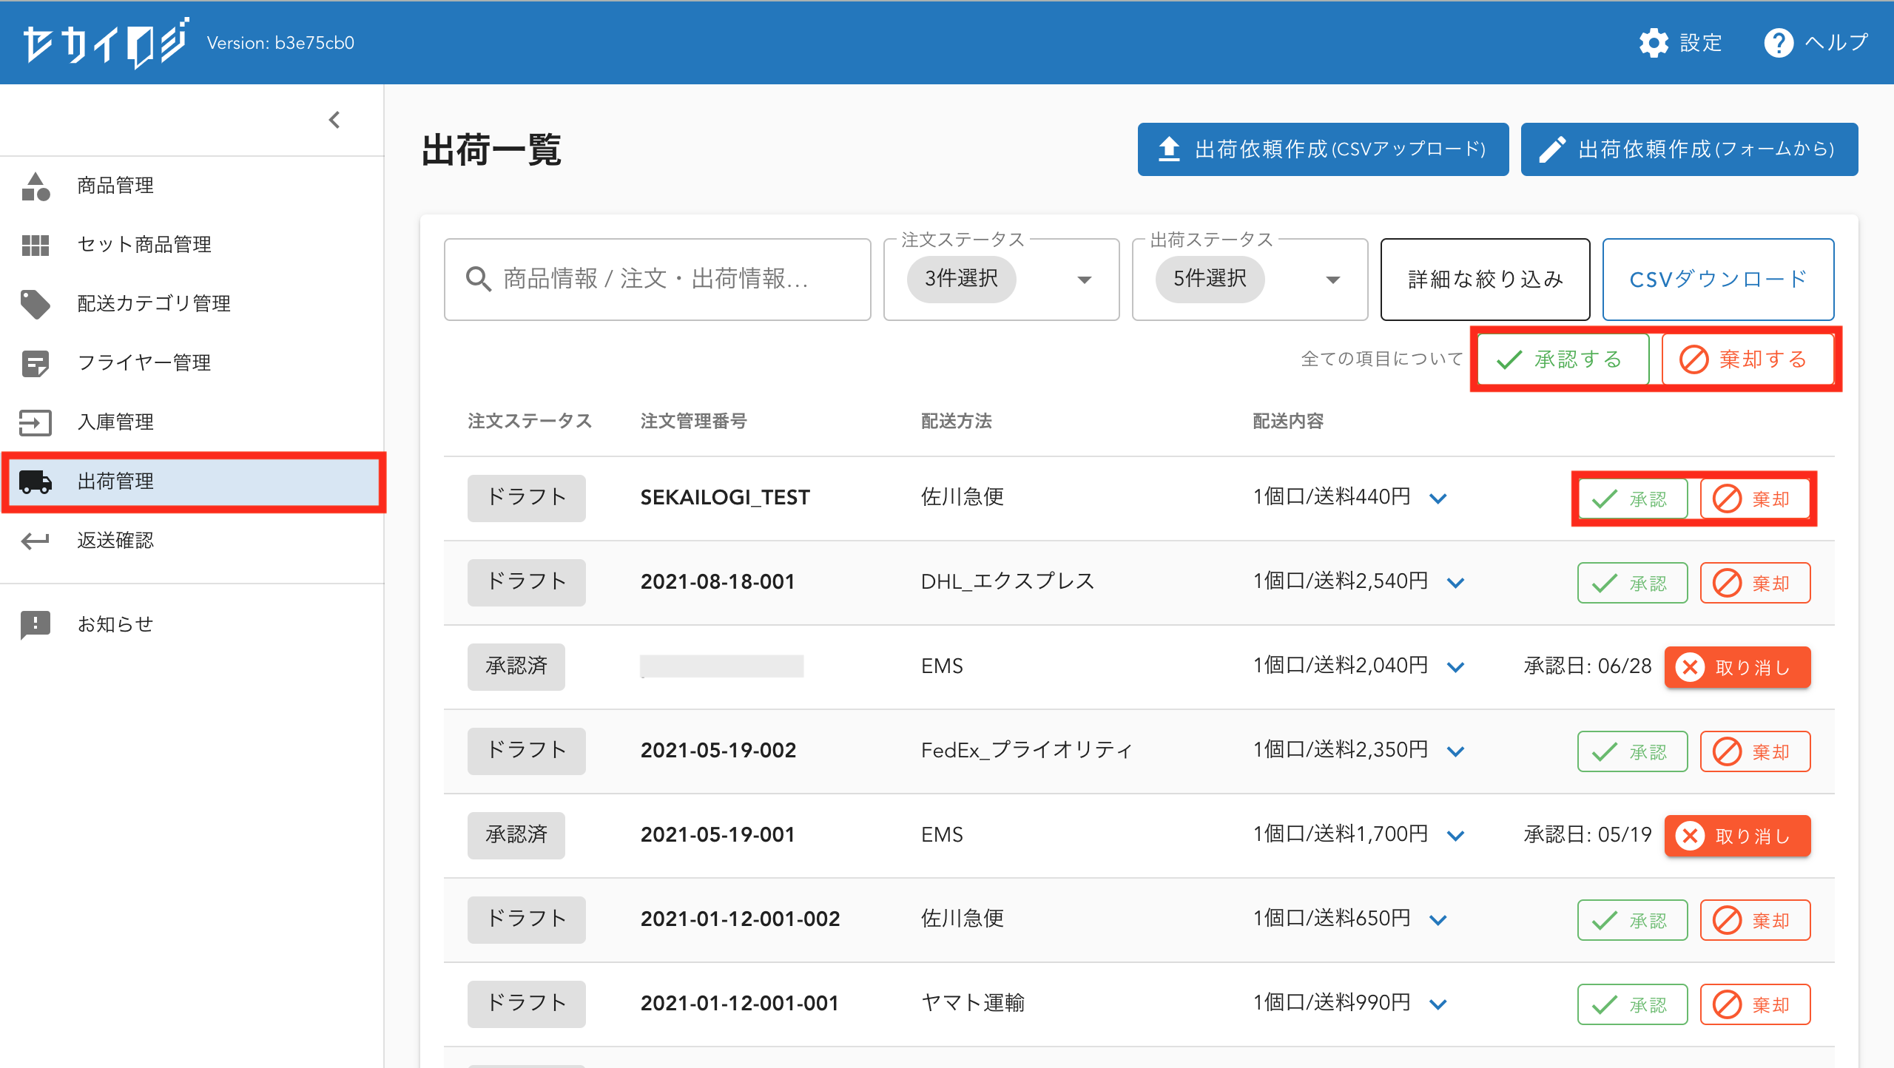Open help via question mark icon
The image size is (1894, 1068).
[1778, 43]
